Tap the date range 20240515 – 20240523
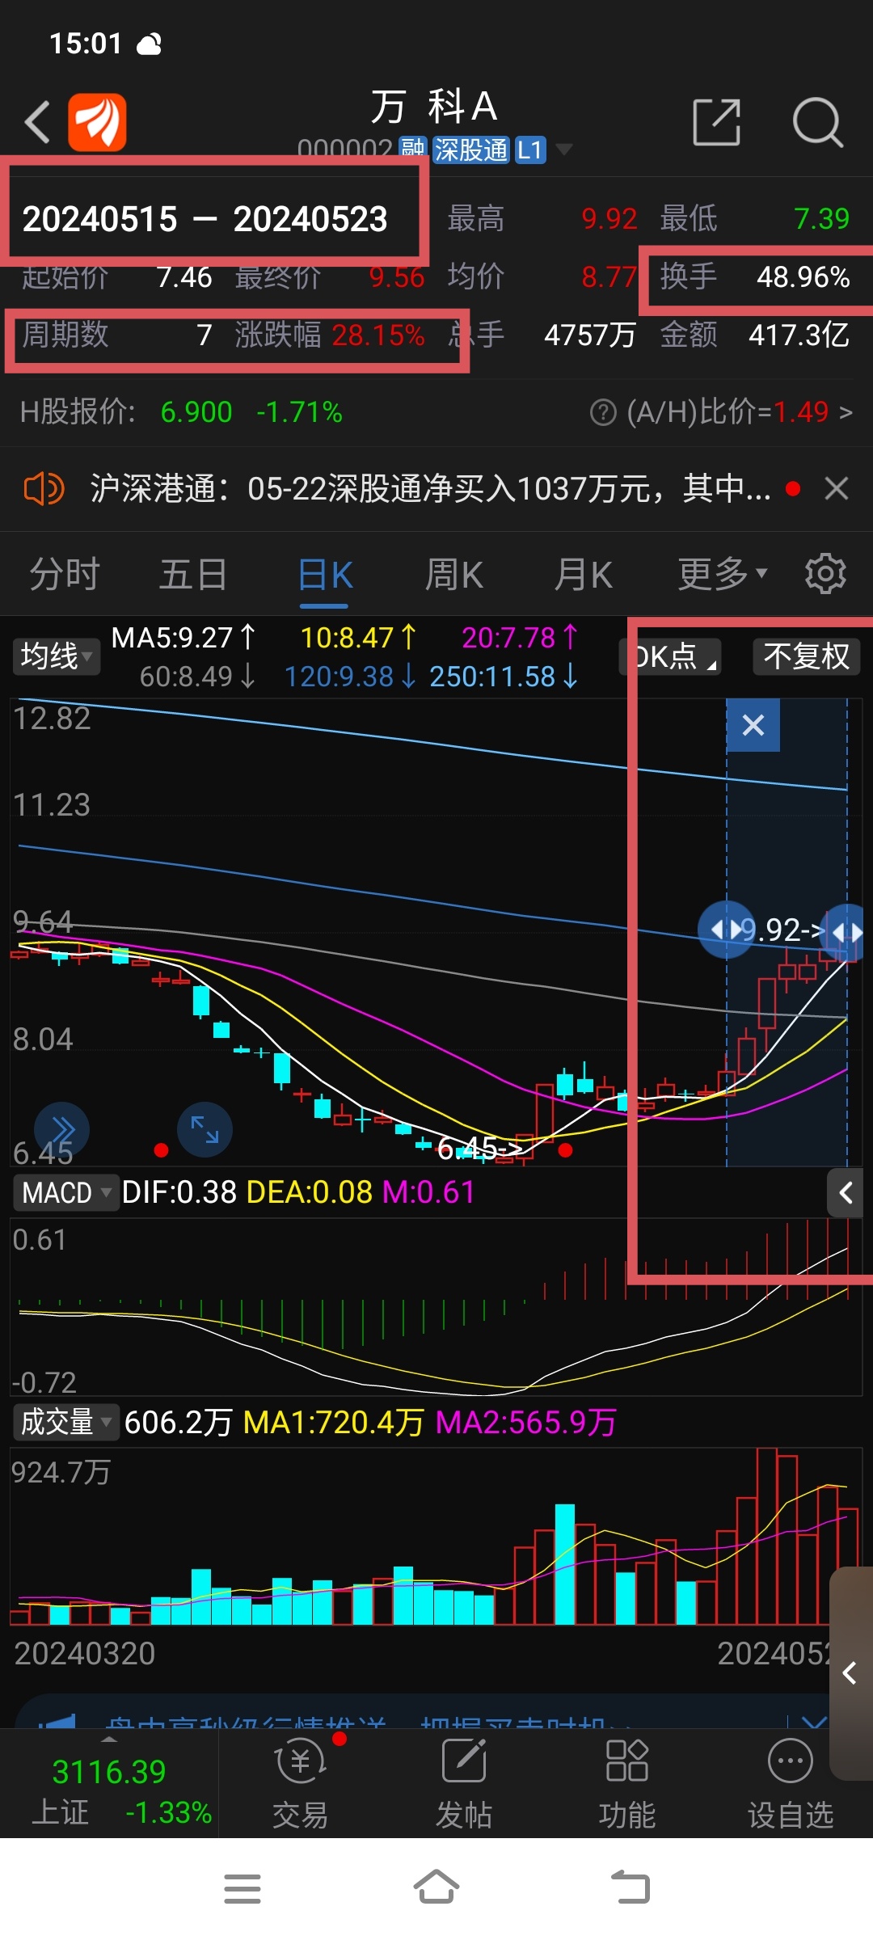Viewport: 873px width, 1940px height. tap(205, 219)
